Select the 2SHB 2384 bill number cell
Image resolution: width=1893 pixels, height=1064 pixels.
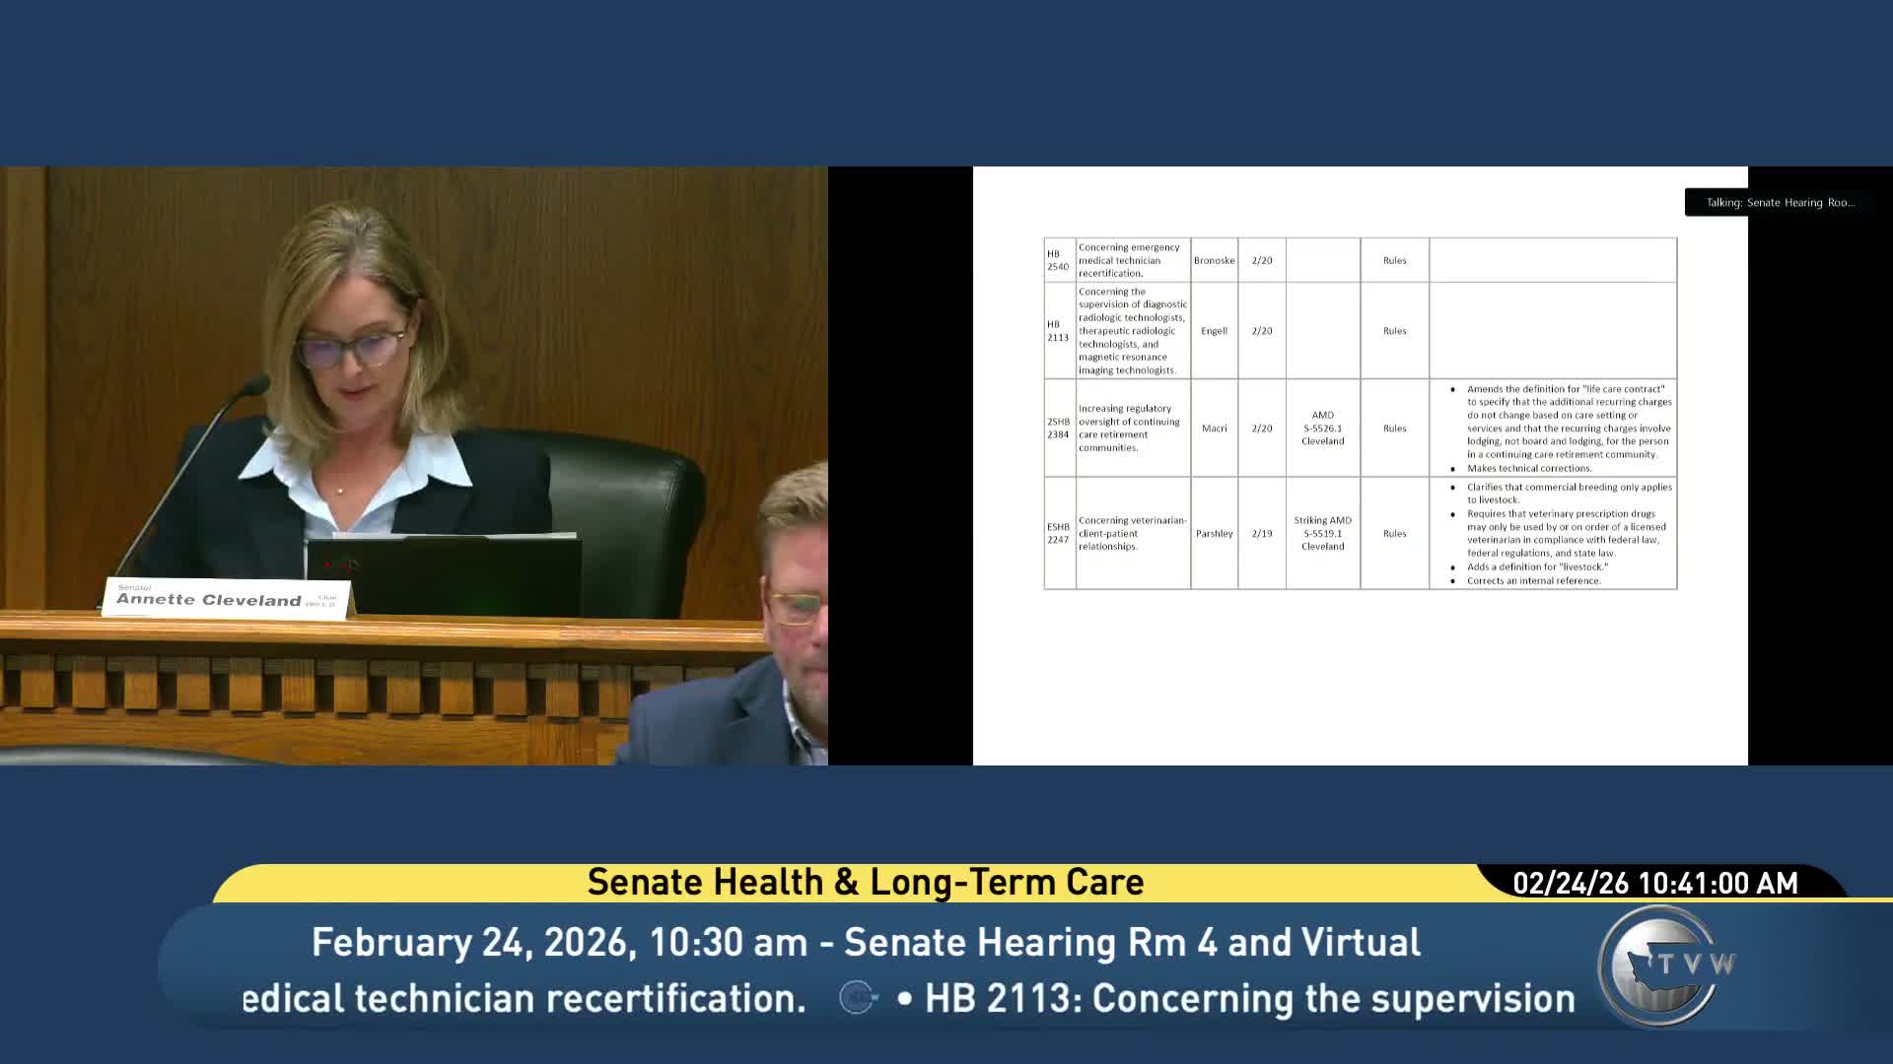point(1057,428)
